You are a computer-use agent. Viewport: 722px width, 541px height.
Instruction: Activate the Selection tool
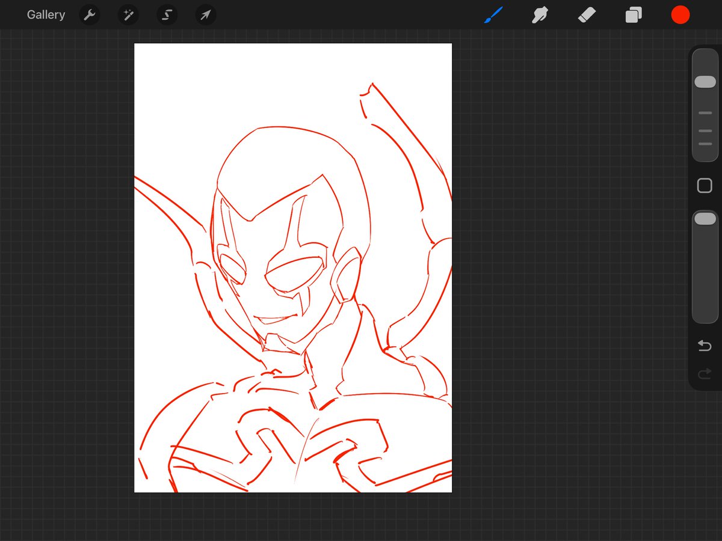tap(167, 15)
